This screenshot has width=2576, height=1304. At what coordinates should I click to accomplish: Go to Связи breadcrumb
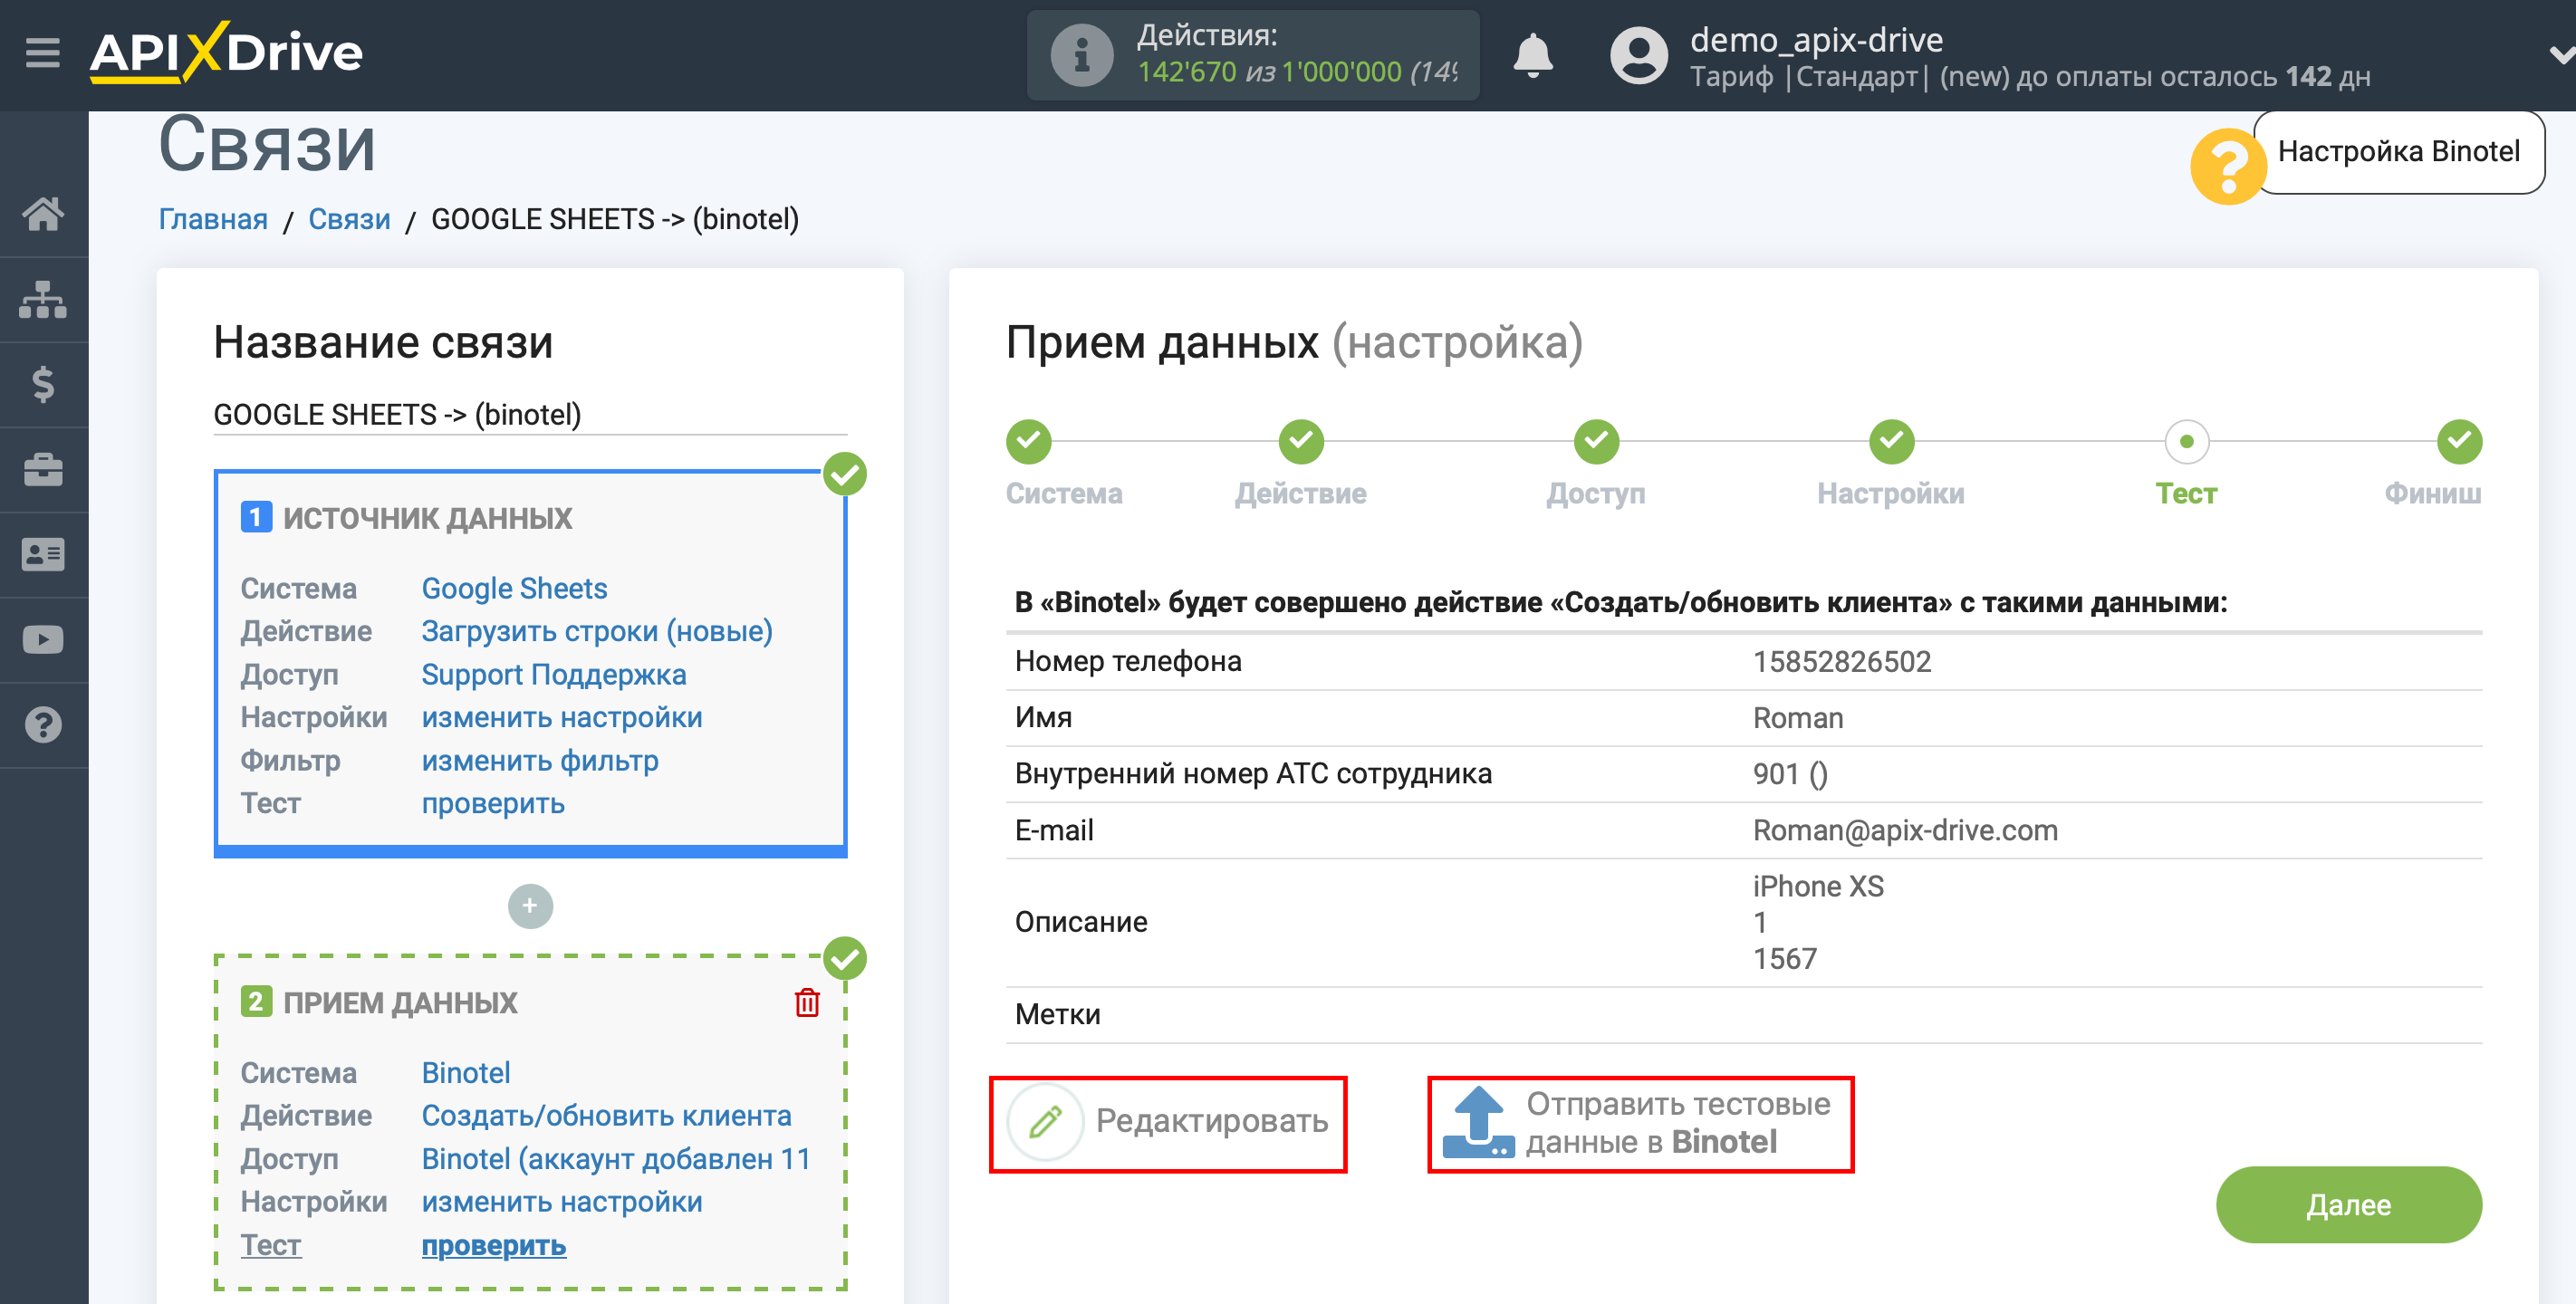349,219
